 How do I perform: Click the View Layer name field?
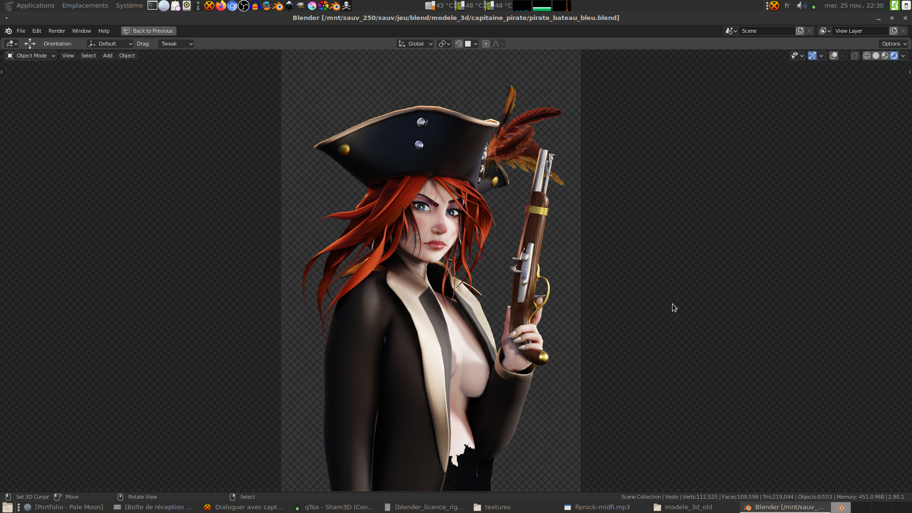click(x=861, y=31)
